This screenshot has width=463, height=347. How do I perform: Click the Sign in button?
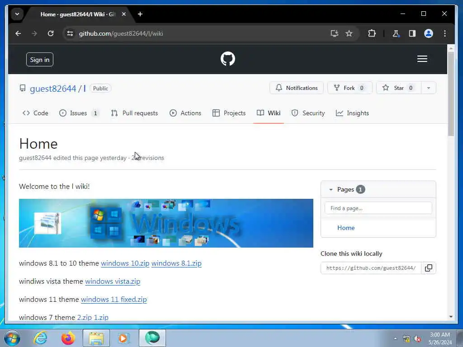point(40,60)
